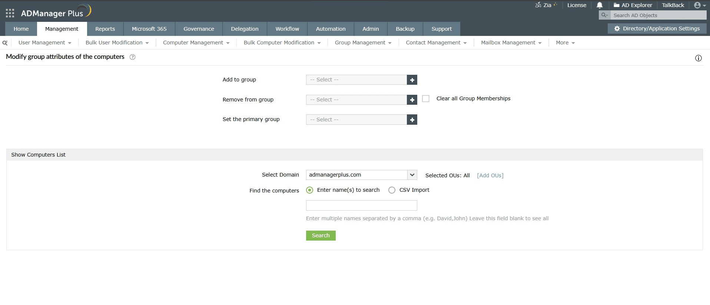Open the License link
710x305 pixels.
577,5
